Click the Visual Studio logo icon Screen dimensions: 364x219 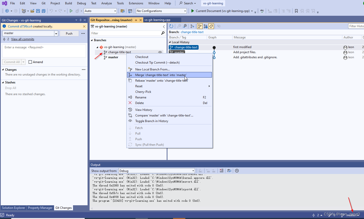tap(5, 3)
